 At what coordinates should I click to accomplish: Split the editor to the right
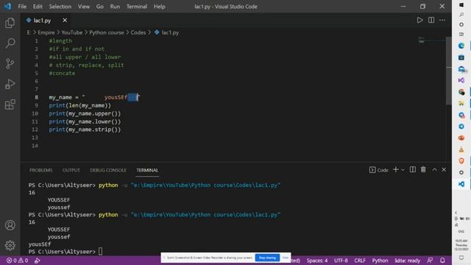pos(431,20)
